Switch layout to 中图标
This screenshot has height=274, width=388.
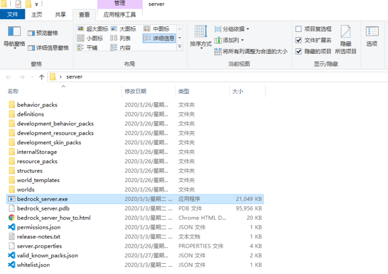coord(157,29)
